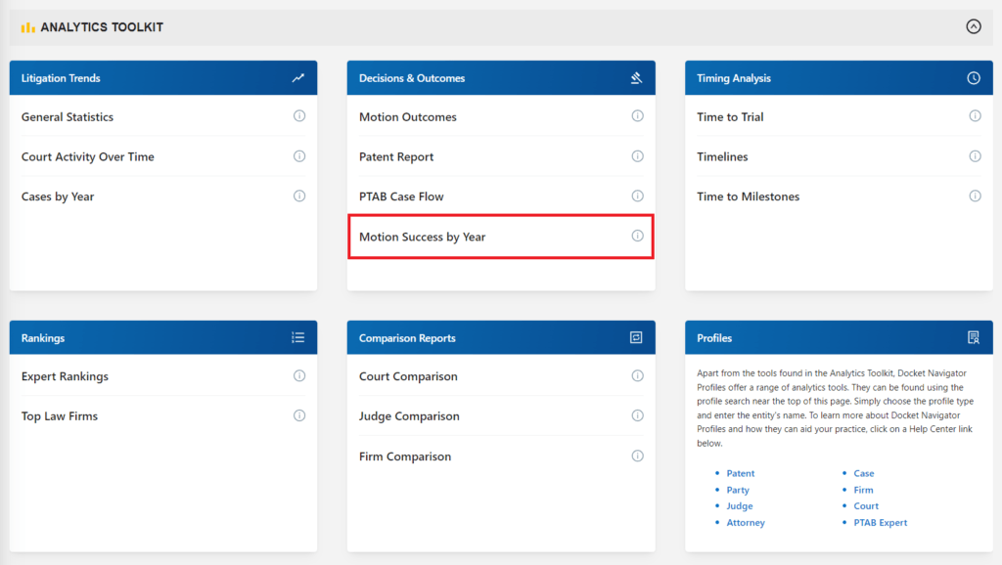
Task: Select Cases by Year
Action: click(x=58, y=196)
